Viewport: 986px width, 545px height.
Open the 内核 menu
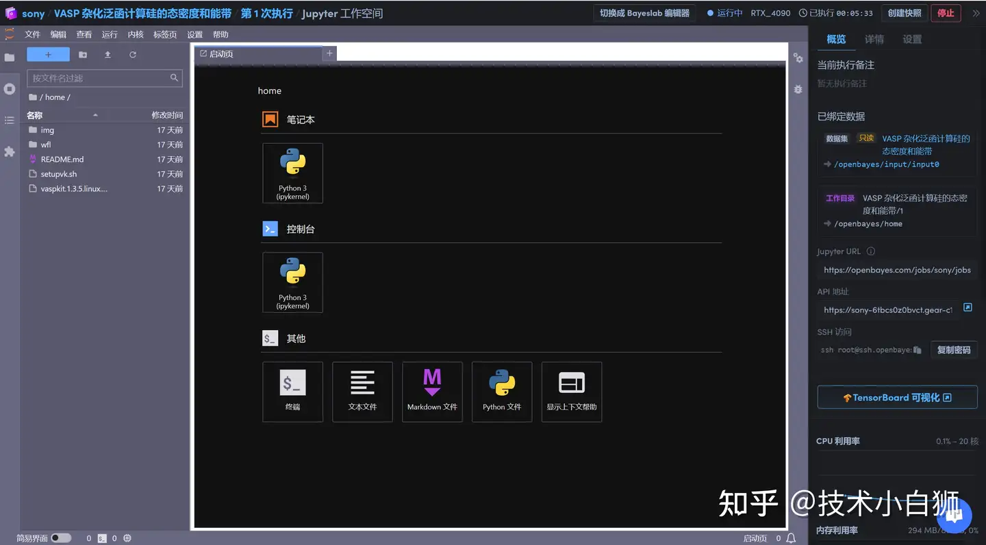point(136,34)
